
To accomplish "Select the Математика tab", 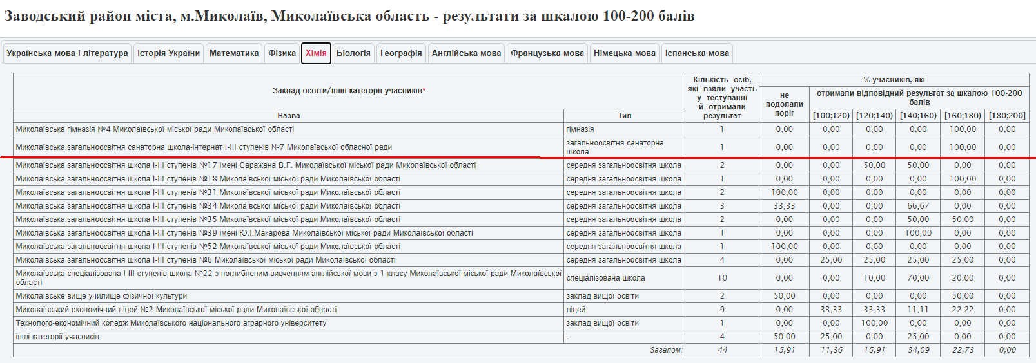I will [234, 53].
